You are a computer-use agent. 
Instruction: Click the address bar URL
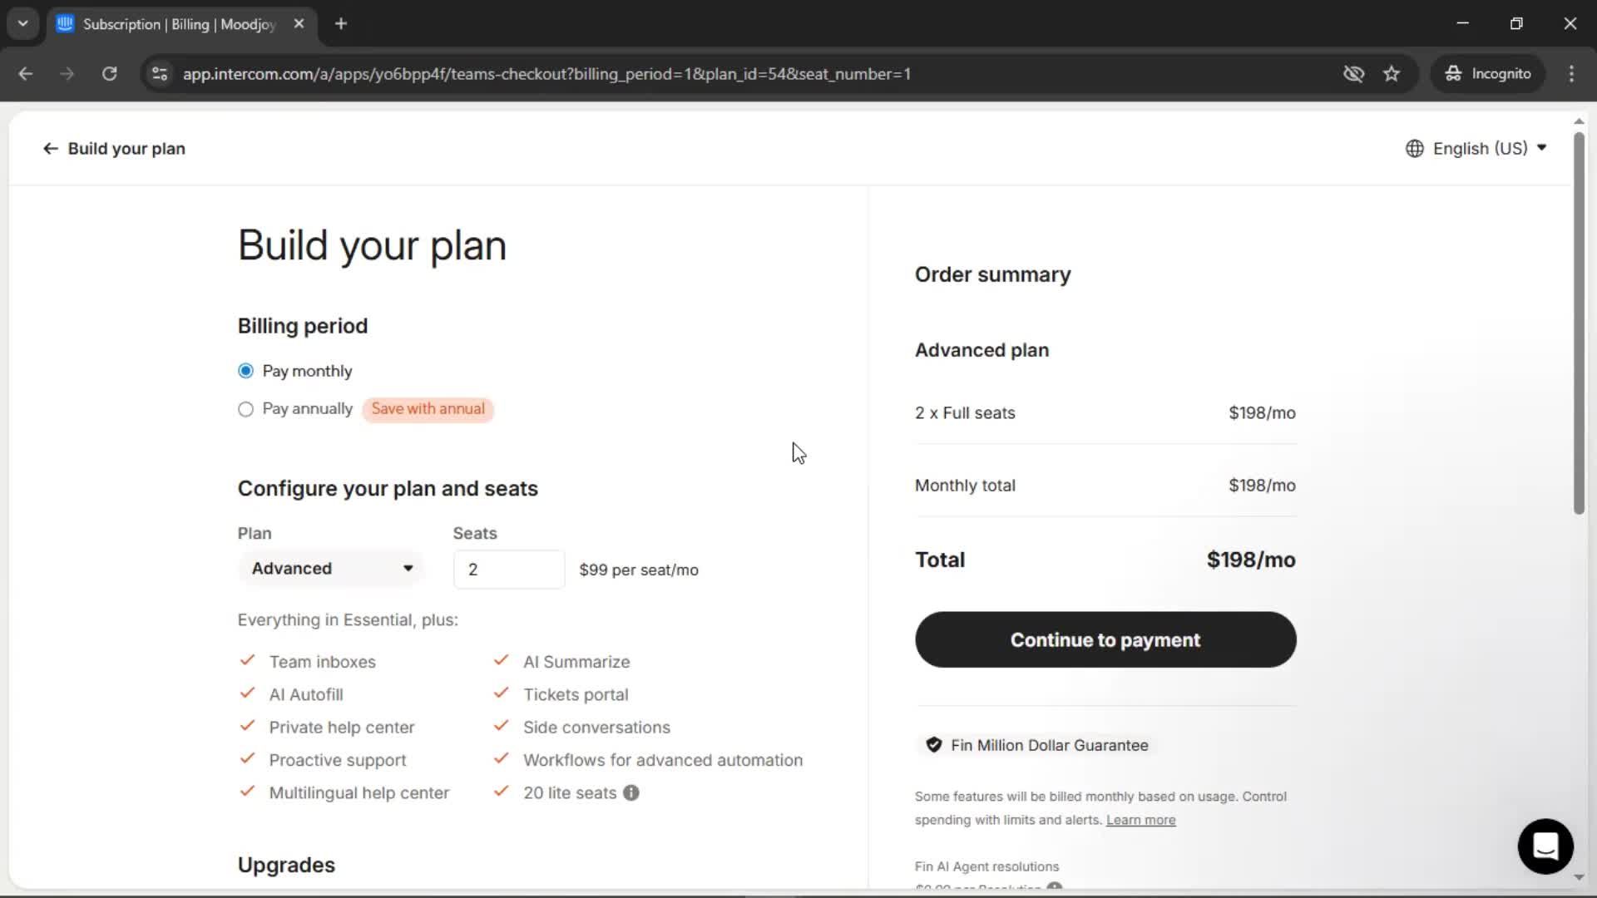546,74
